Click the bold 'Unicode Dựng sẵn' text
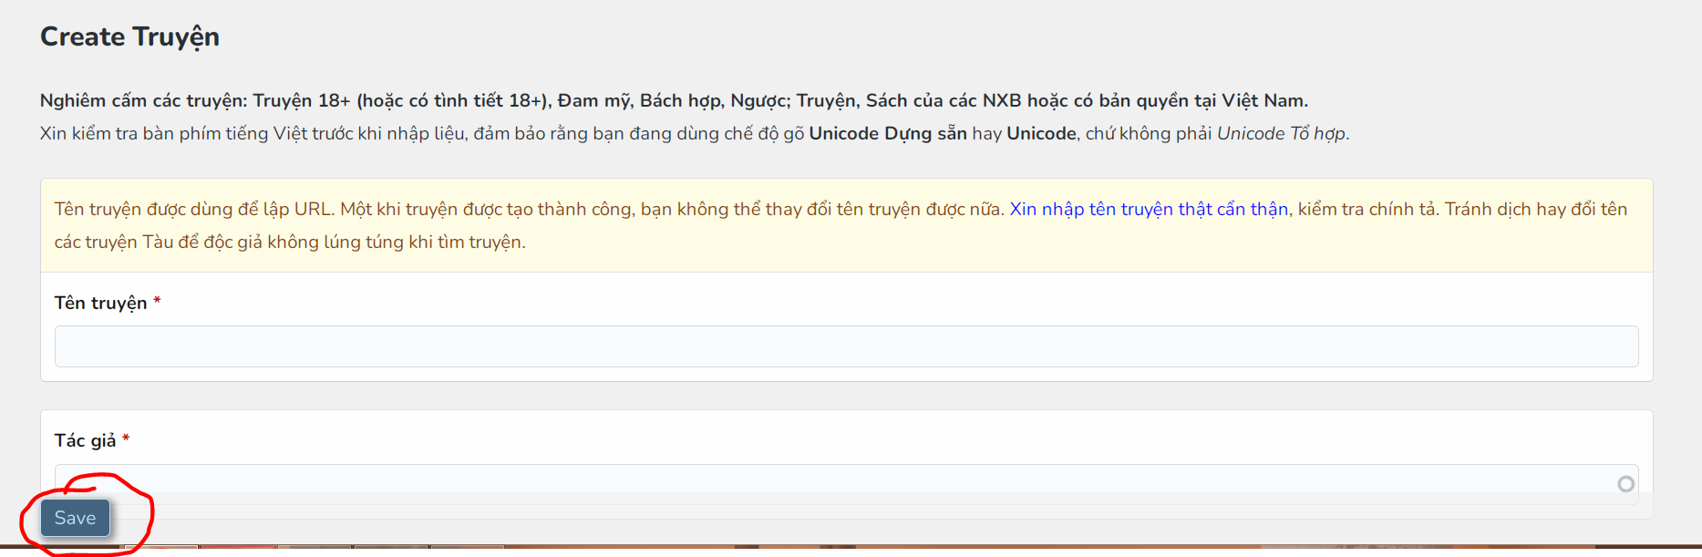1702x557 pixels. [x=887, y=133]
